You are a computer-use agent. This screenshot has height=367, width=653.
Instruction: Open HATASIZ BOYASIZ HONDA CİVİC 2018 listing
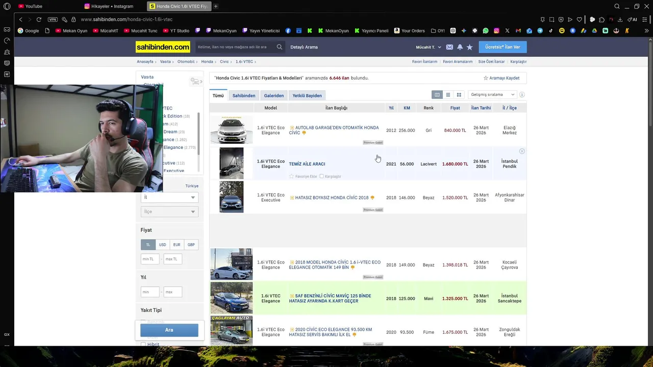[x=332, y=198]
